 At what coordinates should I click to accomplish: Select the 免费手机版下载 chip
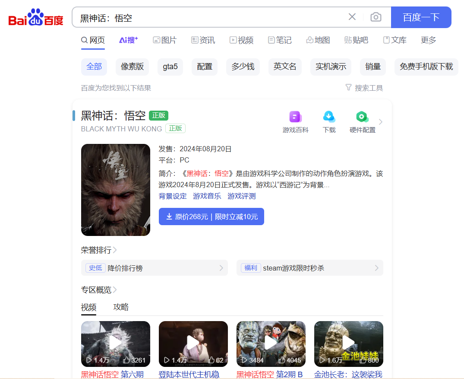(x=426, y=67)
